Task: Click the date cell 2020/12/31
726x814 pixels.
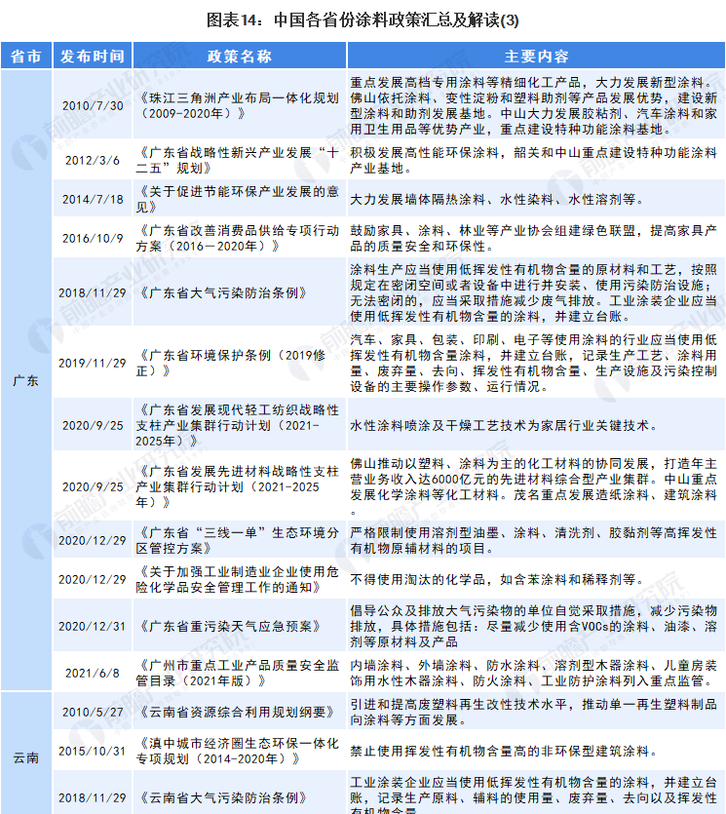Action: [x=92, y=627]
